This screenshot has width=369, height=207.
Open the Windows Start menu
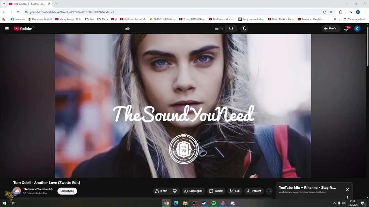click(x=5, y=203)
